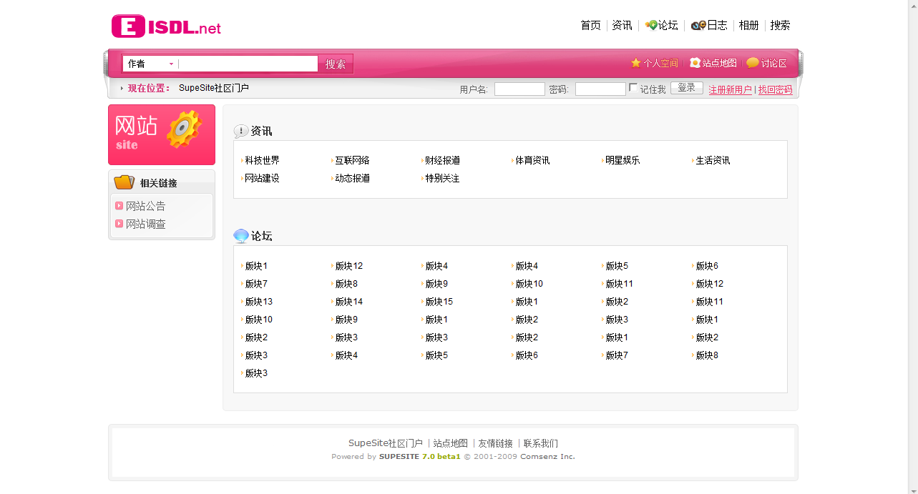Open the 科技世界 news category
Image resolution: width=918 pixels, height=494 pixels.
[262, 160]
